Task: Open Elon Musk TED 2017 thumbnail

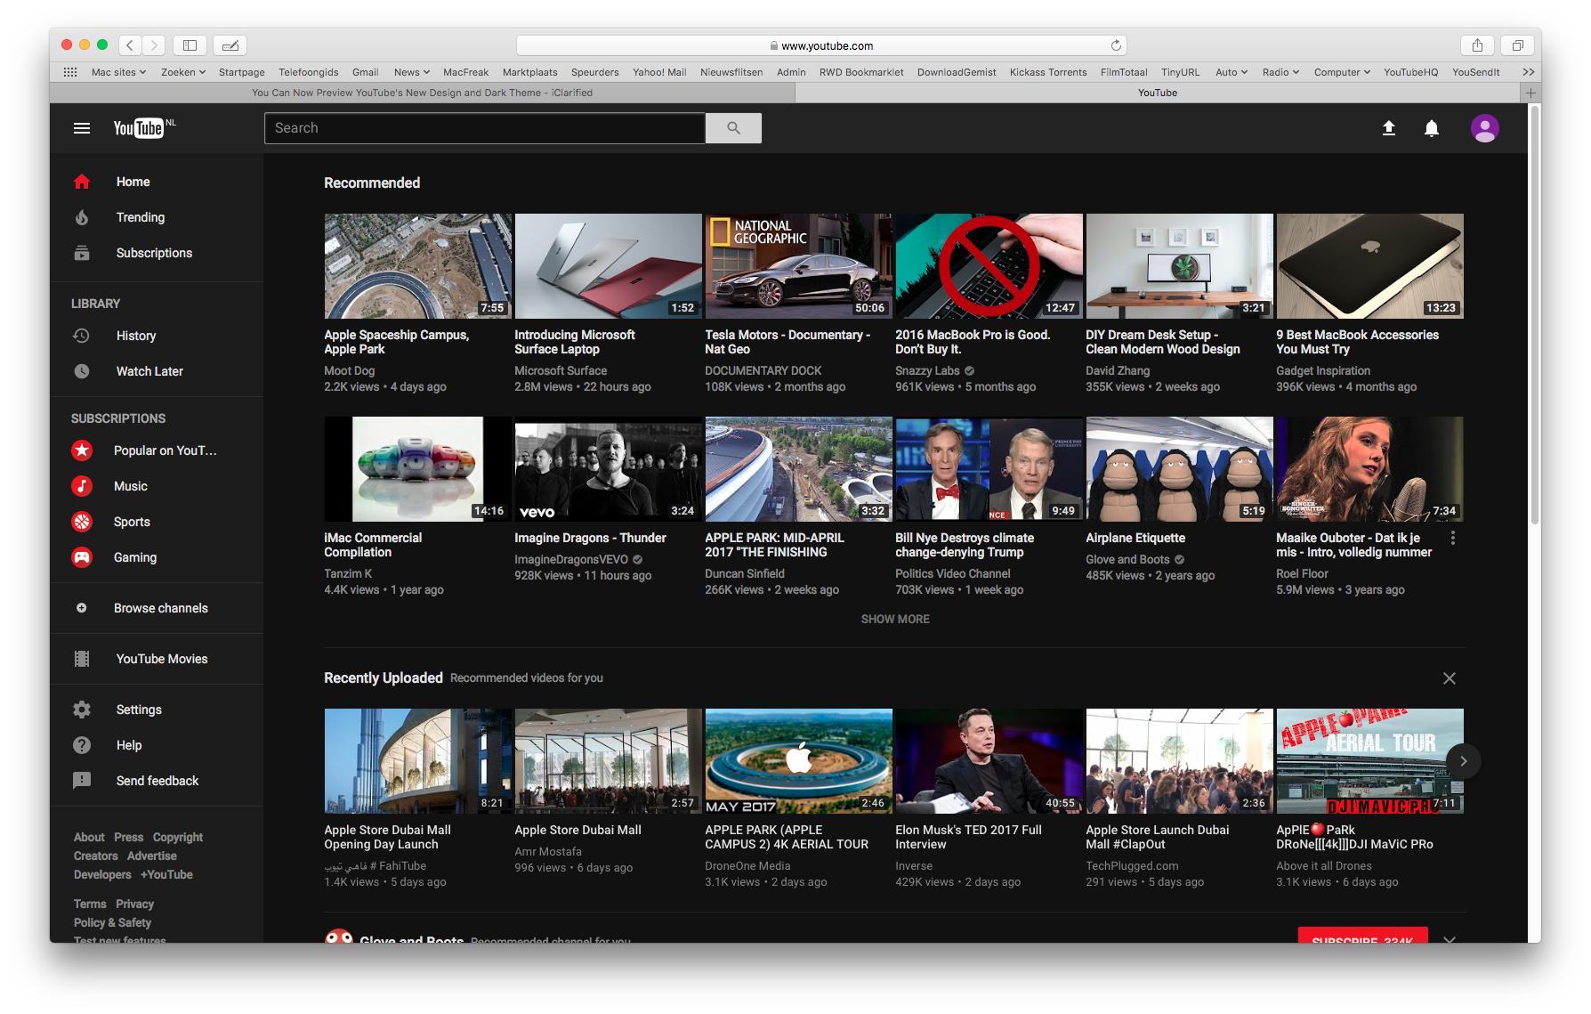Action: coord(989,761)
